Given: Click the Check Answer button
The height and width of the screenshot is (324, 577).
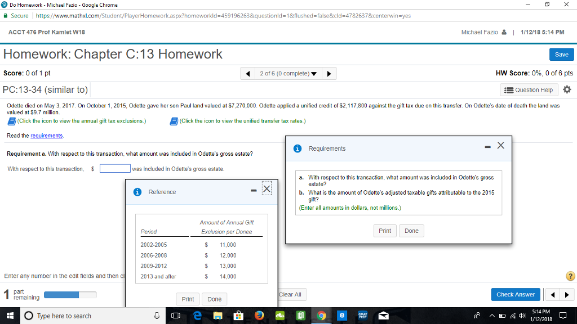Looking at the screenshot, I should [x=515, y=294].
